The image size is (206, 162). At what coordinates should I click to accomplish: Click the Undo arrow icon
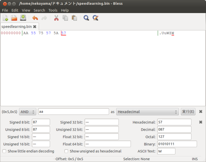point(35,18)
